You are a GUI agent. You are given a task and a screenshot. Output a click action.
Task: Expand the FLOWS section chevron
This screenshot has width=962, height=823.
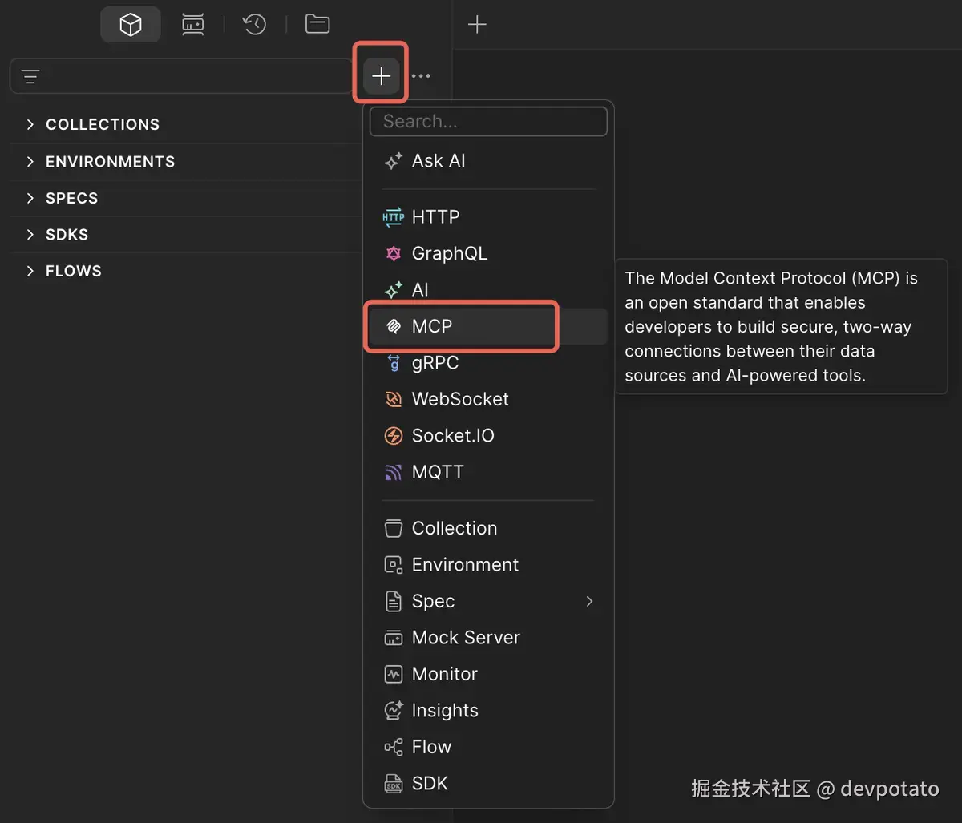pos(30,271)
